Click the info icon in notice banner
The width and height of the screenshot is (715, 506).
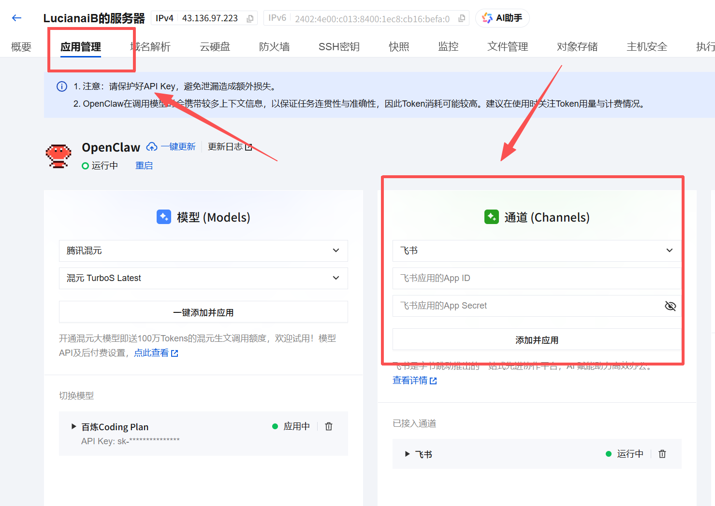tap(62, 86)
